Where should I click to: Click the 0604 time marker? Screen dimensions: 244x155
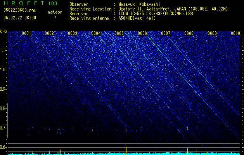click(x=96, y=33)
